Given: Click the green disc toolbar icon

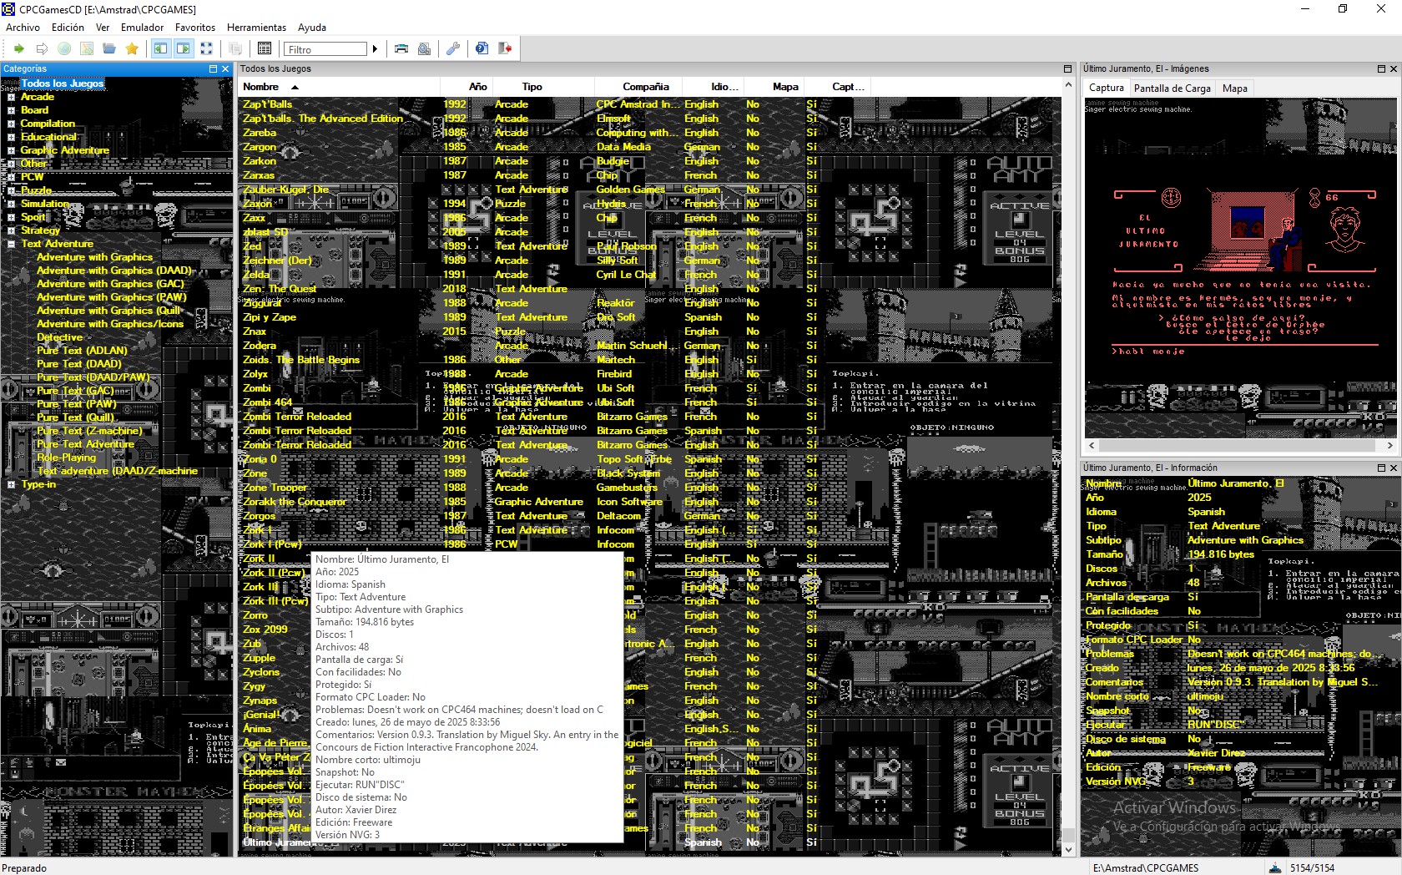Looking at the screenshot, I should click(x=64, y=49).
